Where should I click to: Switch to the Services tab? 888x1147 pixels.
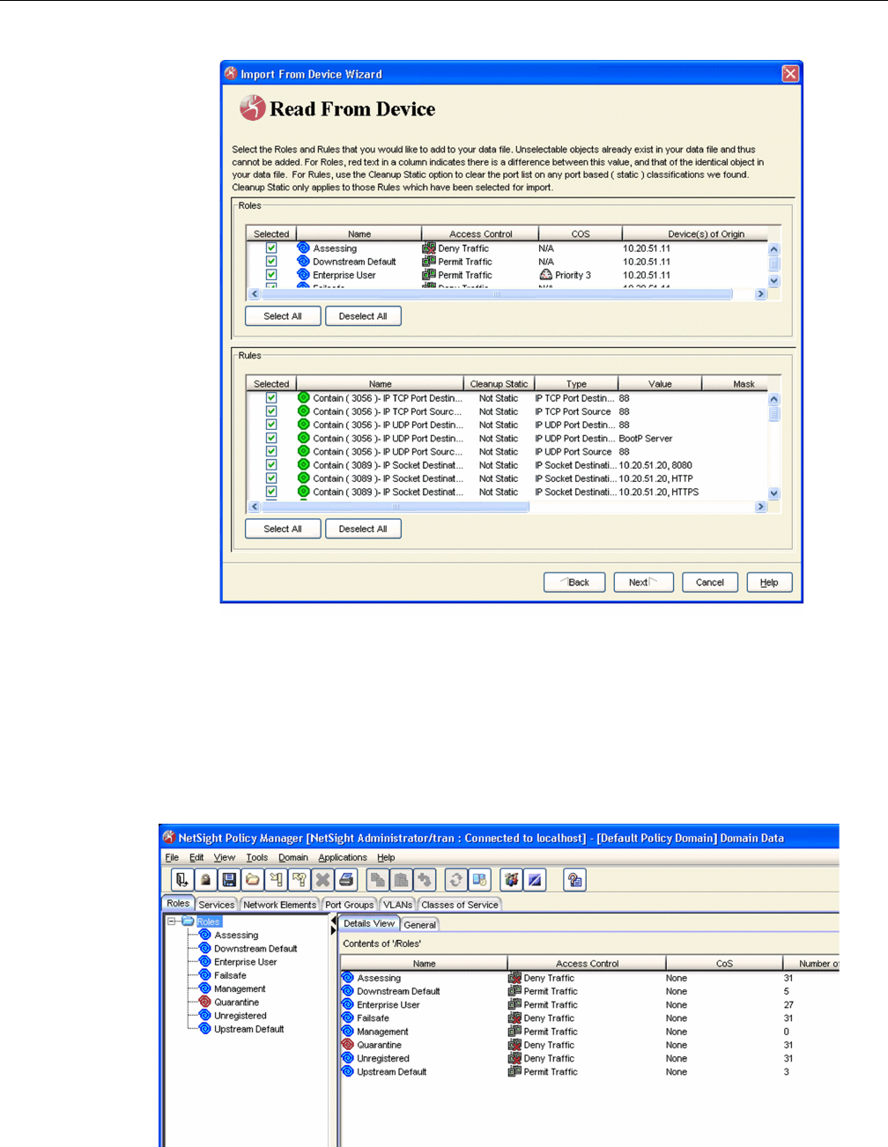pyautogui.click(x=217, y=905)
